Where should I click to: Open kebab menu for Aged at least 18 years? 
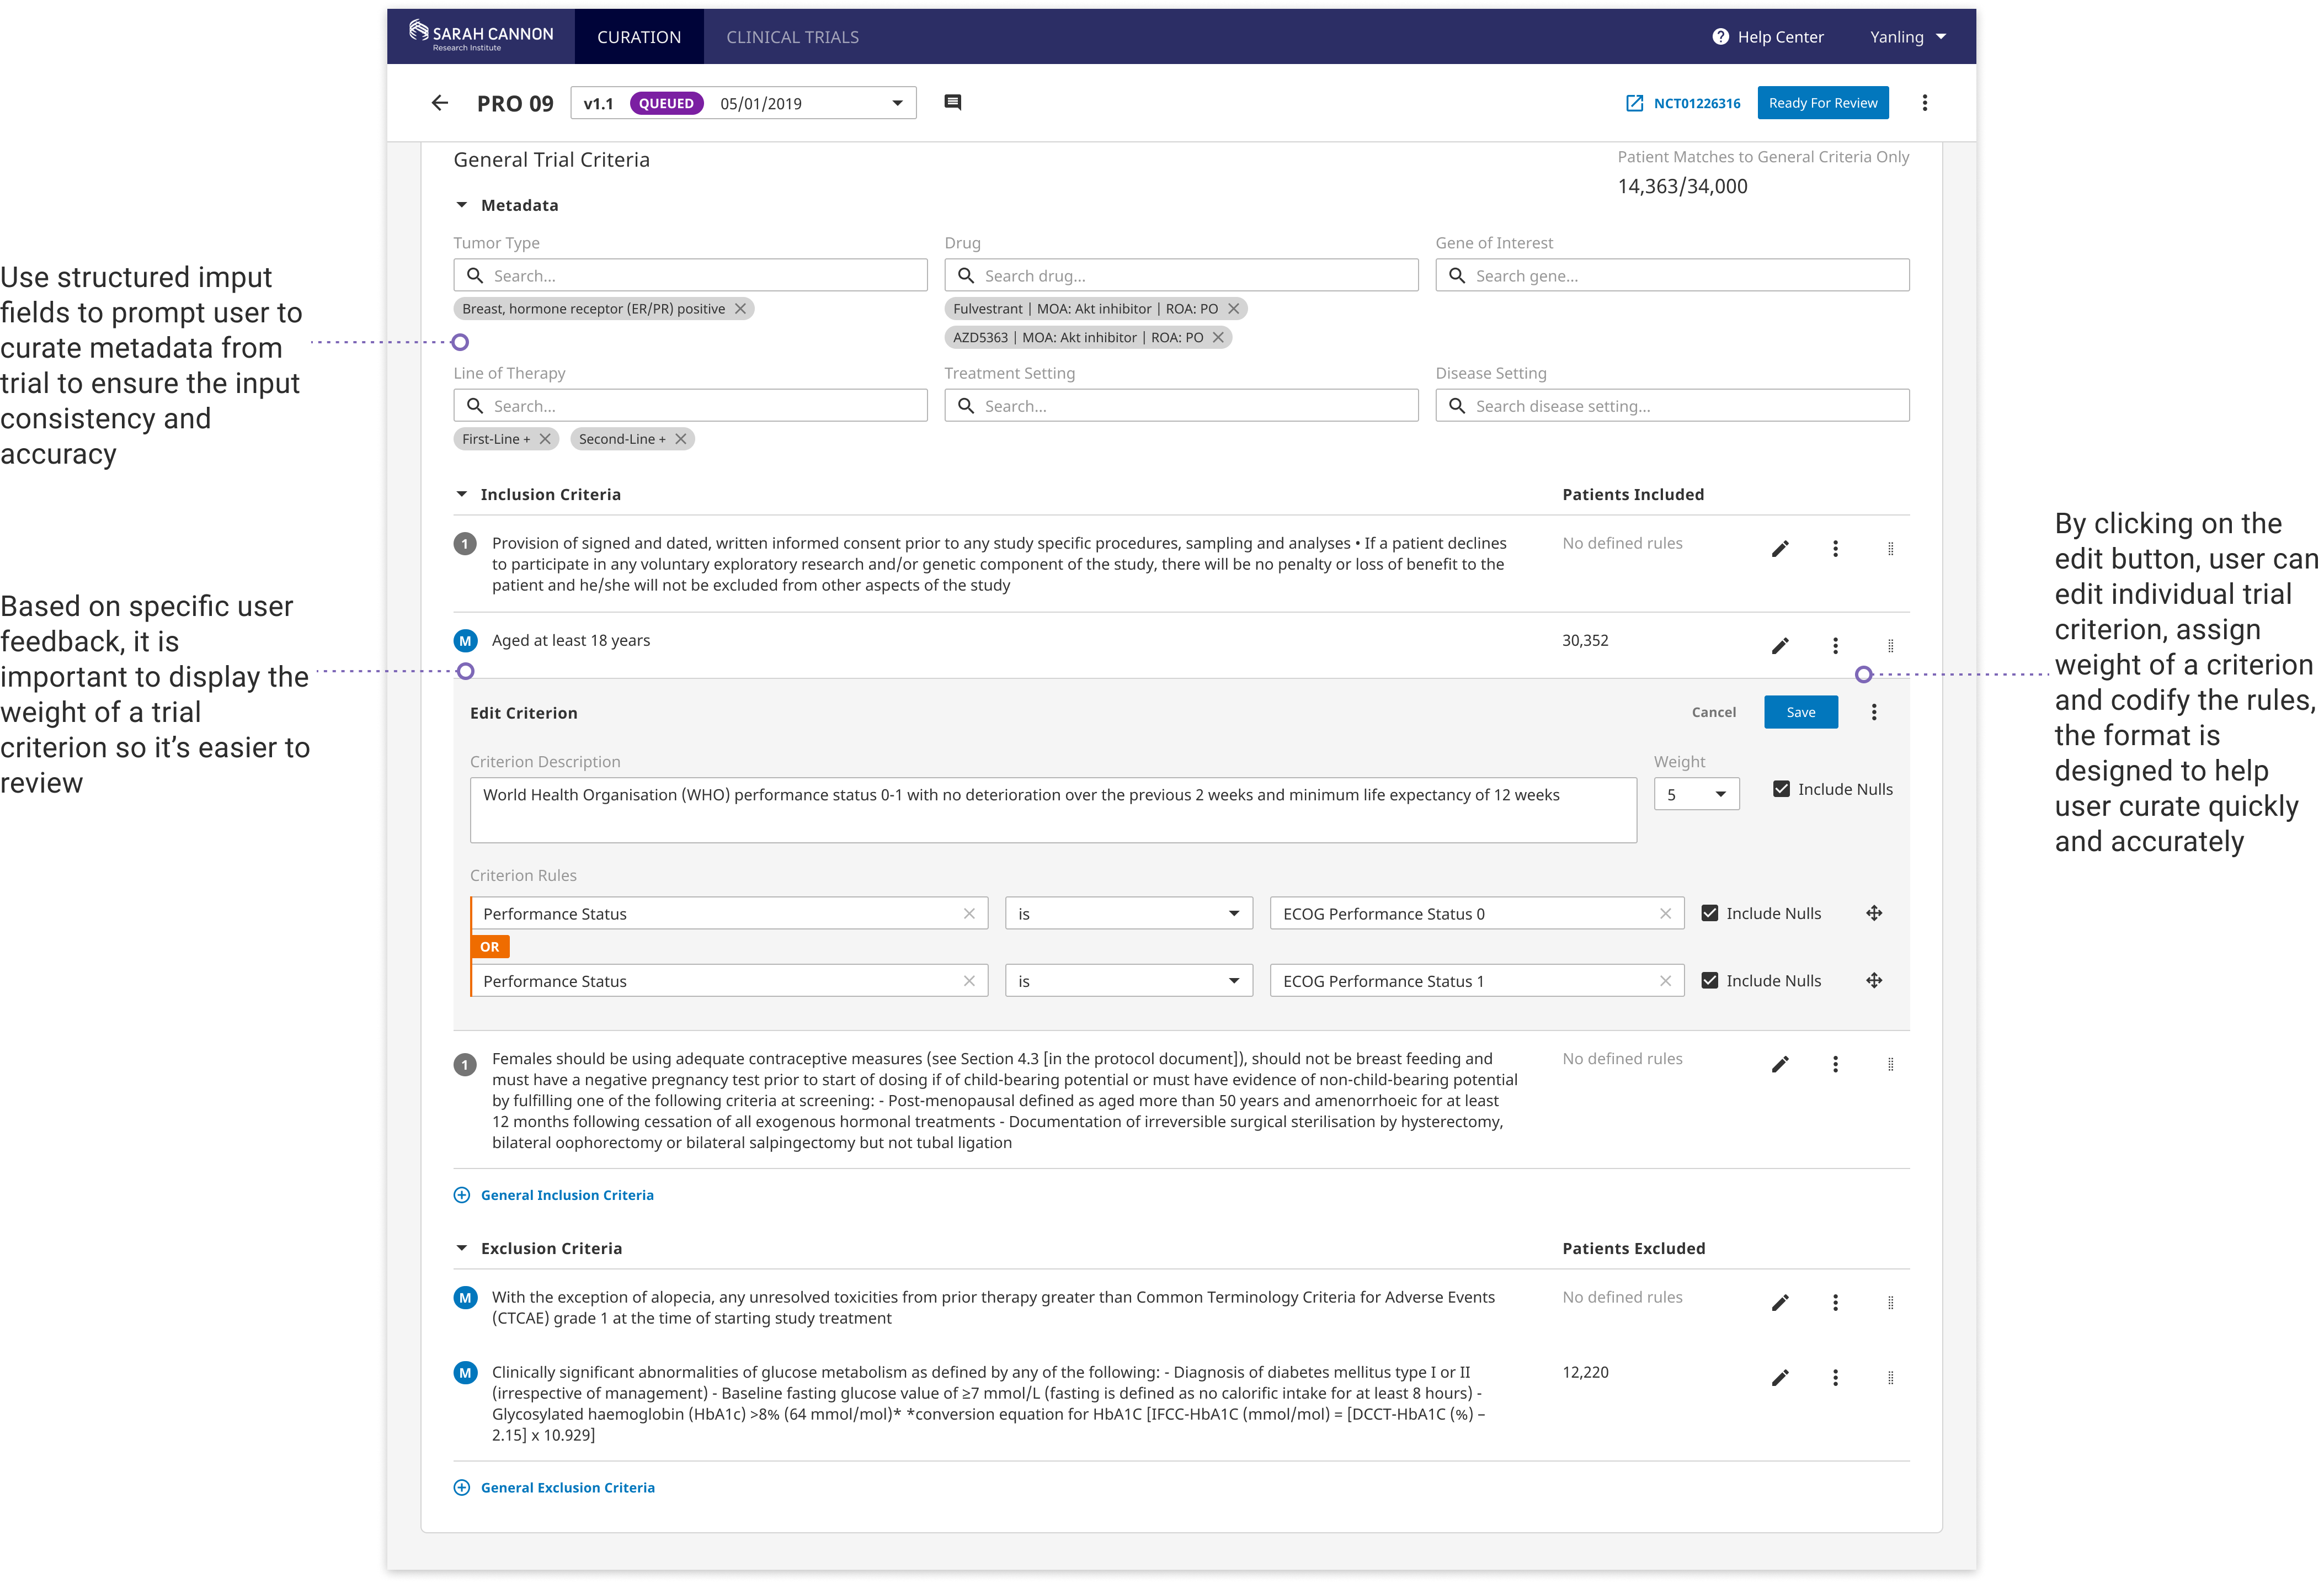point(1835,645)
